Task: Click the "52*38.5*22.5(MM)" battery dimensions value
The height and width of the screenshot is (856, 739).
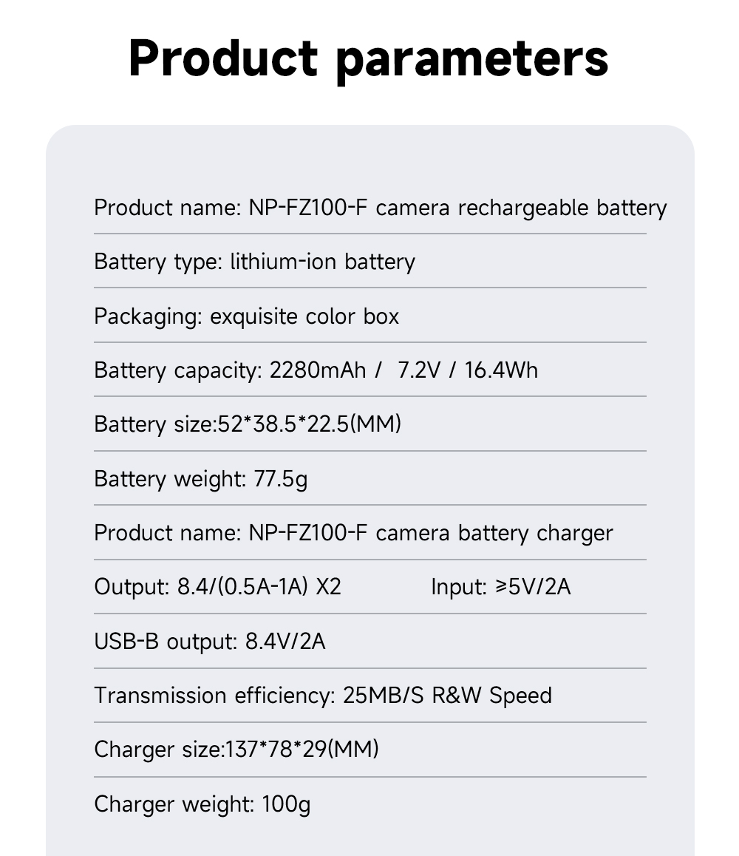Action: [310, 424]
